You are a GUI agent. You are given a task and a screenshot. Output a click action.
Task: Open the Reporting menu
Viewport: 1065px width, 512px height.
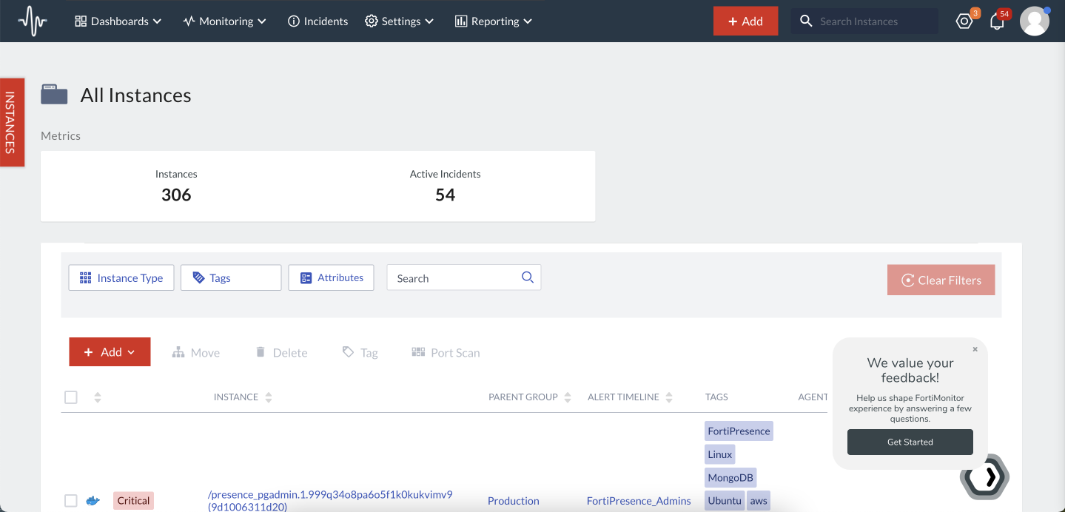pos(493,21)
